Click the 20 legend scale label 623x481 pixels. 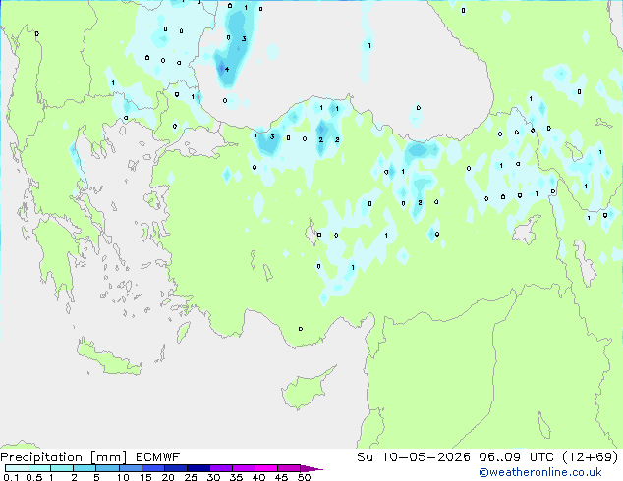(x=168, y=477)
